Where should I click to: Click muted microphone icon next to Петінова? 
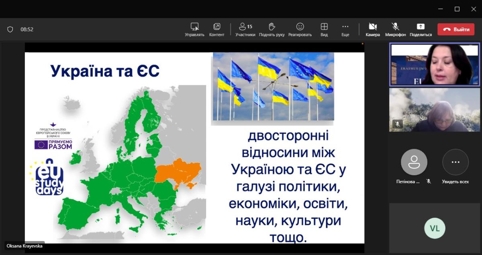click(x=429, y=181)
